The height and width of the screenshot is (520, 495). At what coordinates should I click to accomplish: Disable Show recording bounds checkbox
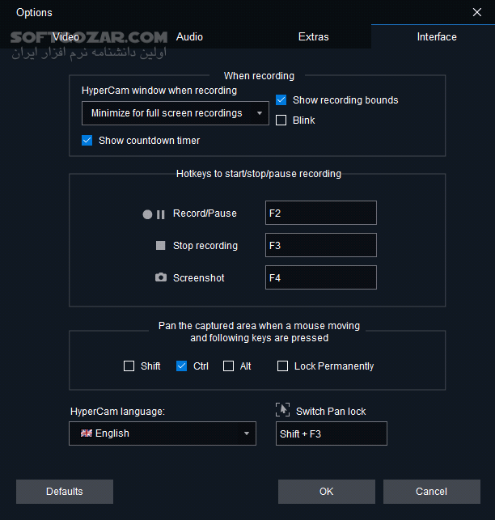[281, 100]
